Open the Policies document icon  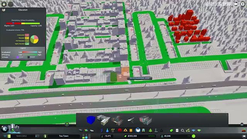click(x=177, y=131)
